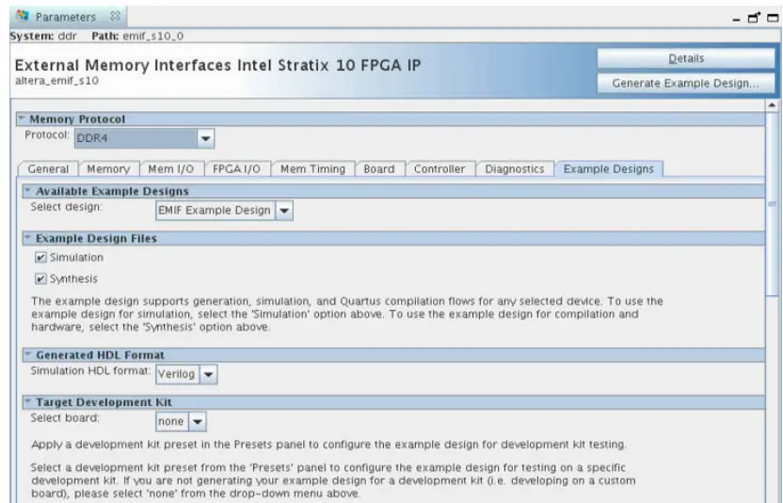Image resolution: width=783 pixels, height=503 pixels.
Task: Maximize the Parameters panel
Action: (x=773, y=18)
